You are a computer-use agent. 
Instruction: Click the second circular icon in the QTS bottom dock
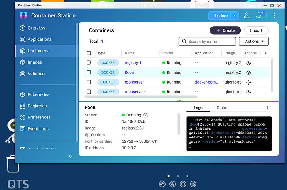click(x=173, y=184)
